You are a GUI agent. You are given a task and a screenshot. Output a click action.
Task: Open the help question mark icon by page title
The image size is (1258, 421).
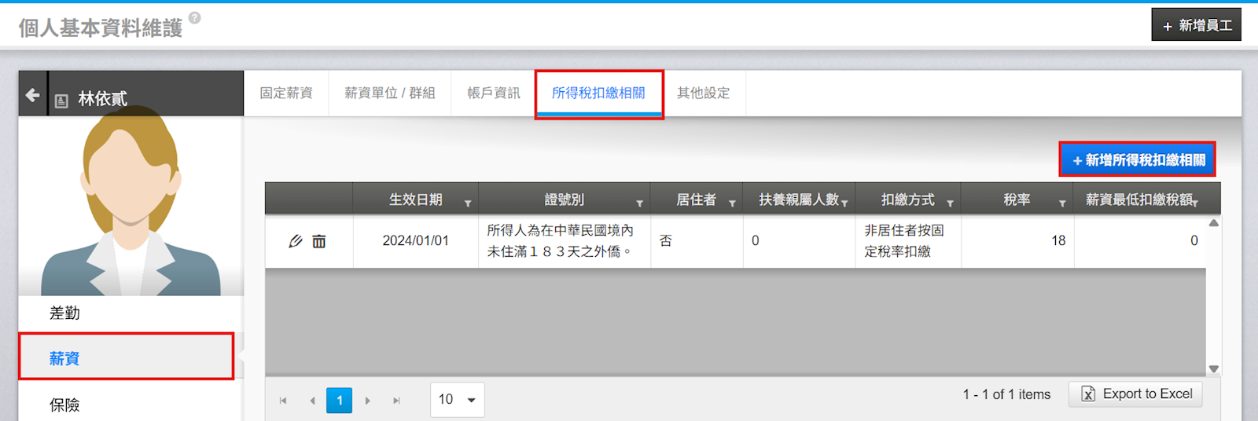[194, 17]
